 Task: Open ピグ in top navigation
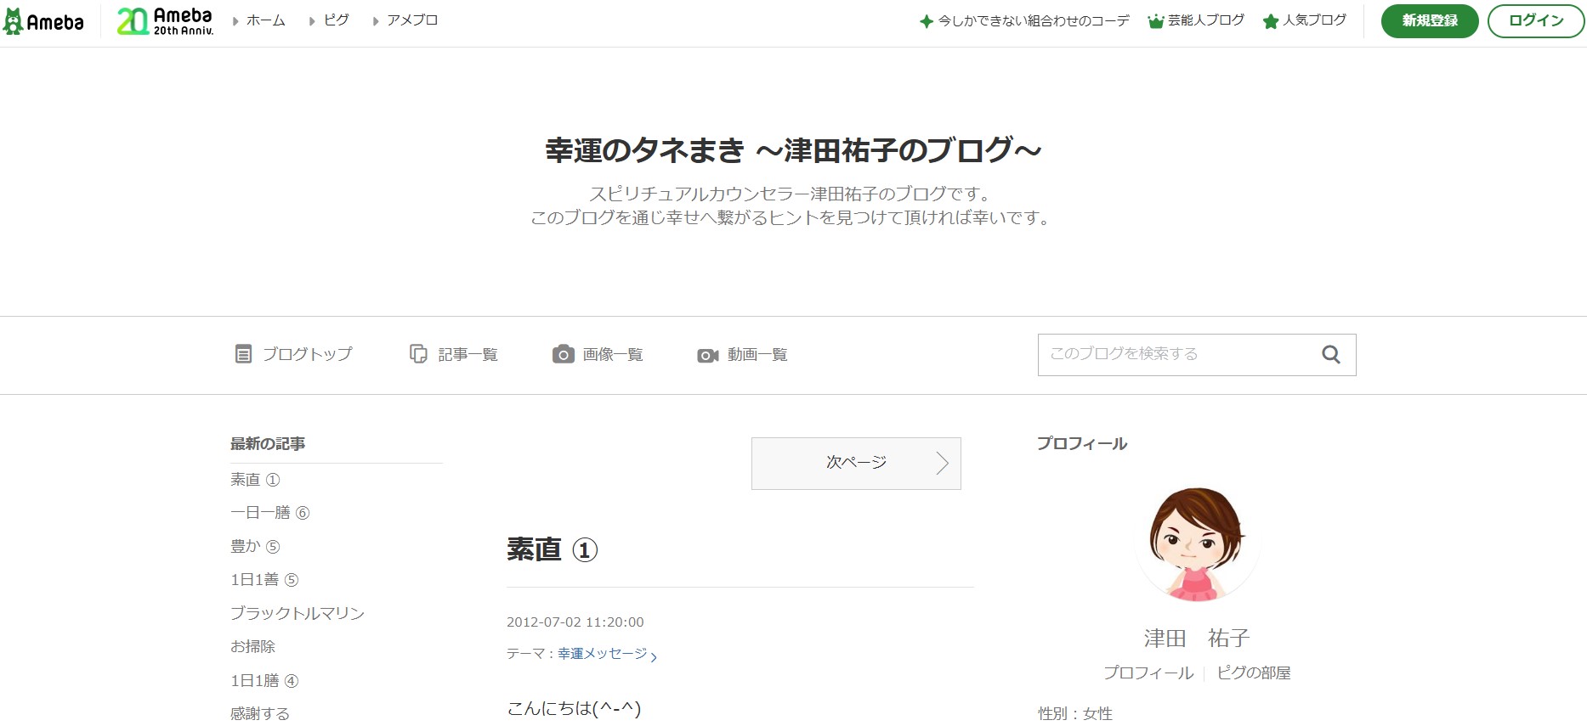pyautogui.click(x=336, y=20)
